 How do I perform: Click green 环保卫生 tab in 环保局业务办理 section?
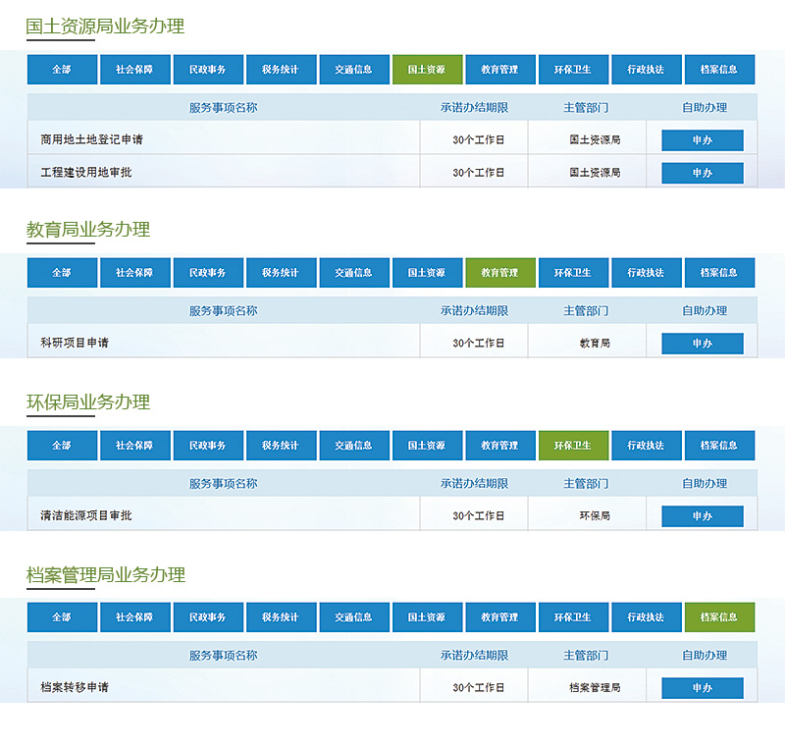[574, 446]
